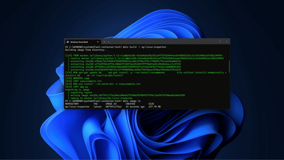
Task: Click the 'my-linux-inspector' repository value
Action: 77,107
